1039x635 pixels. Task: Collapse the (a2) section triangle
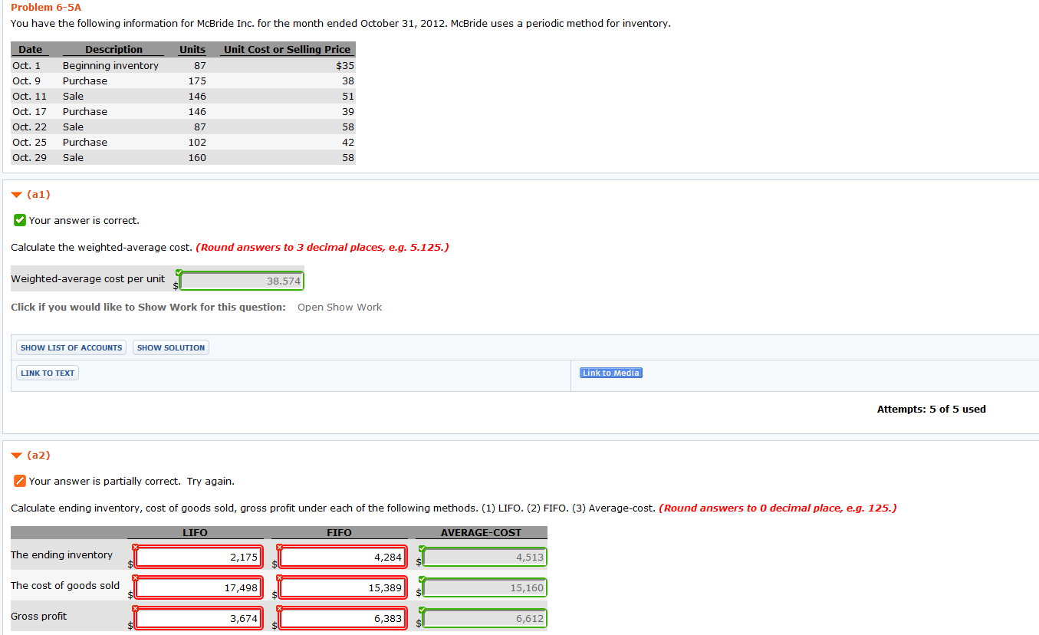tap(18, 456)
